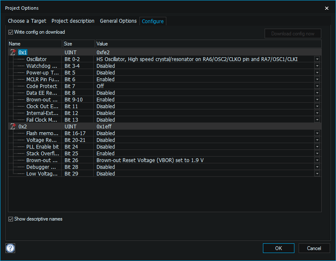
Task: Open the Stack Overflow Bit 25 dropdown
Action: click(318, 153)
